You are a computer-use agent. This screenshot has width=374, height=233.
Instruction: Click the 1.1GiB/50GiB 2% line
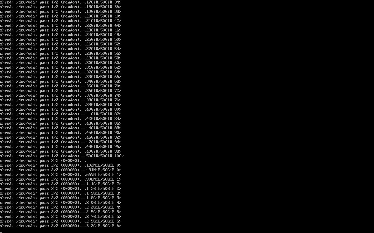point(61,184)
